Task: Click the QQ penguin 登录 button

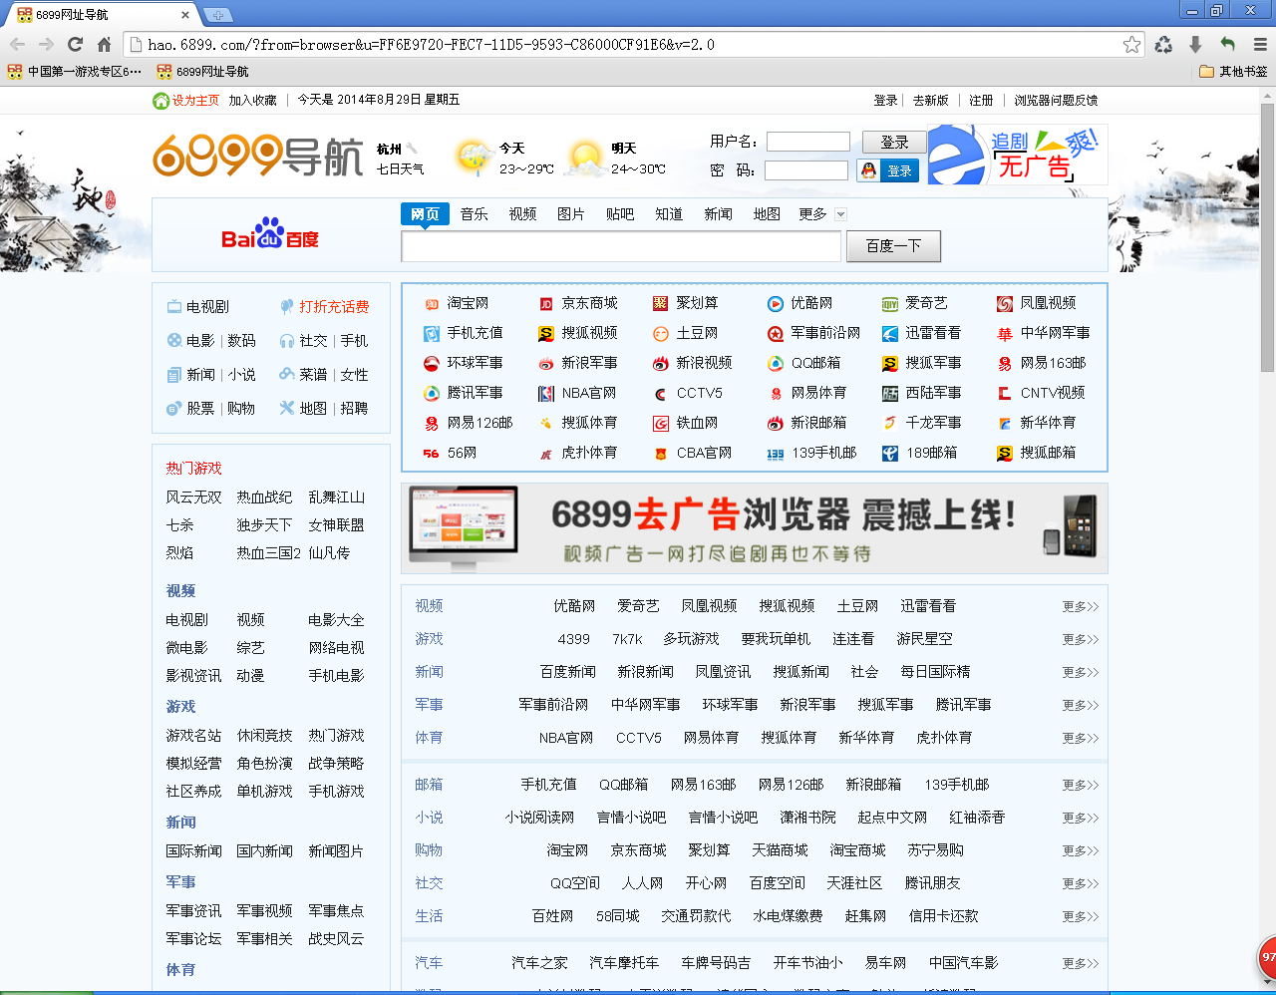Action: [x=888, y=170]
